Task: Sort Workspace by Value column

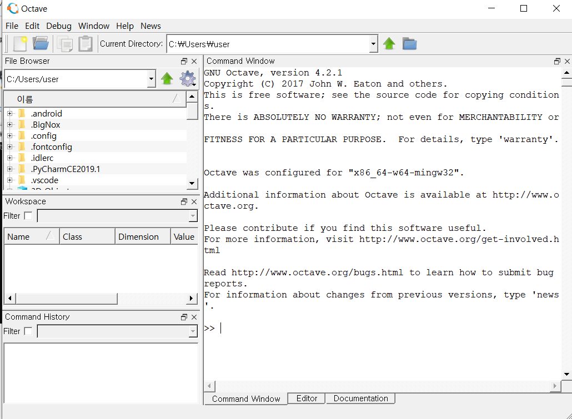Action: (184, 236)
